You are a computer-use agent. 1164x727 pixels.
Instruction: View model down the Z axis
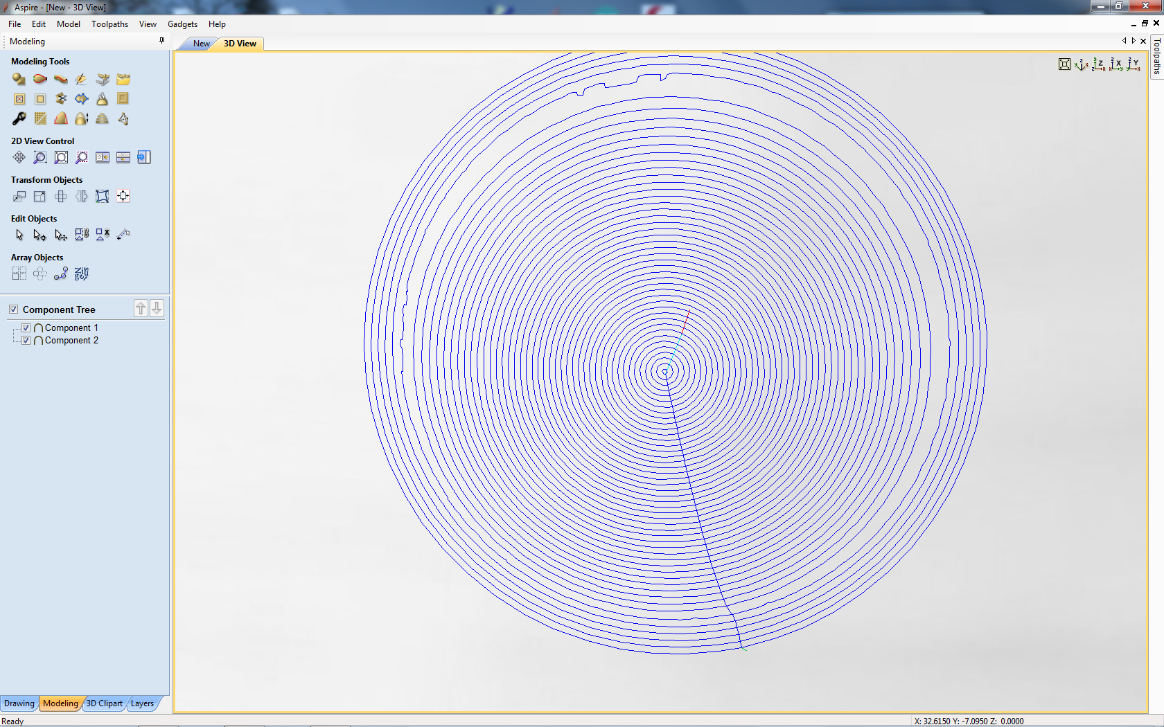(1098, 64)
